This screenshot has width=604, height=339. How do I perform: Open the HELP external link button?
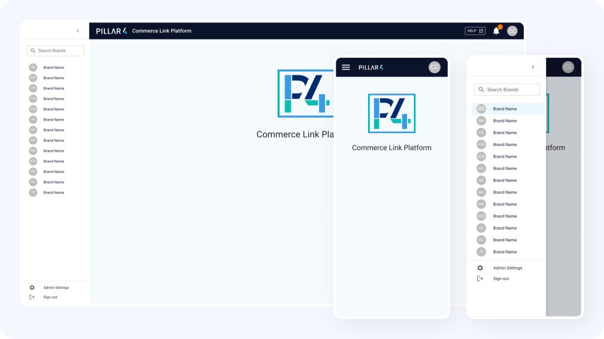click(x=475, y=31)
